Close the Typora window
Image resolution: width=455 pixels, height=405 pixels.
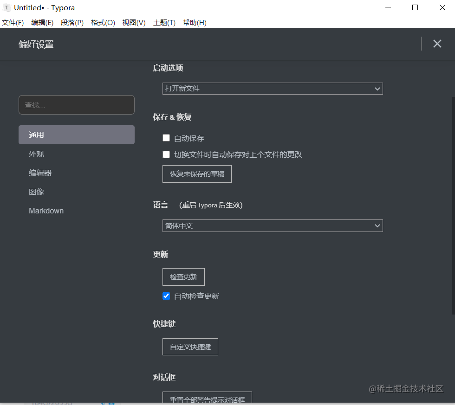click(x=442, y=7)
